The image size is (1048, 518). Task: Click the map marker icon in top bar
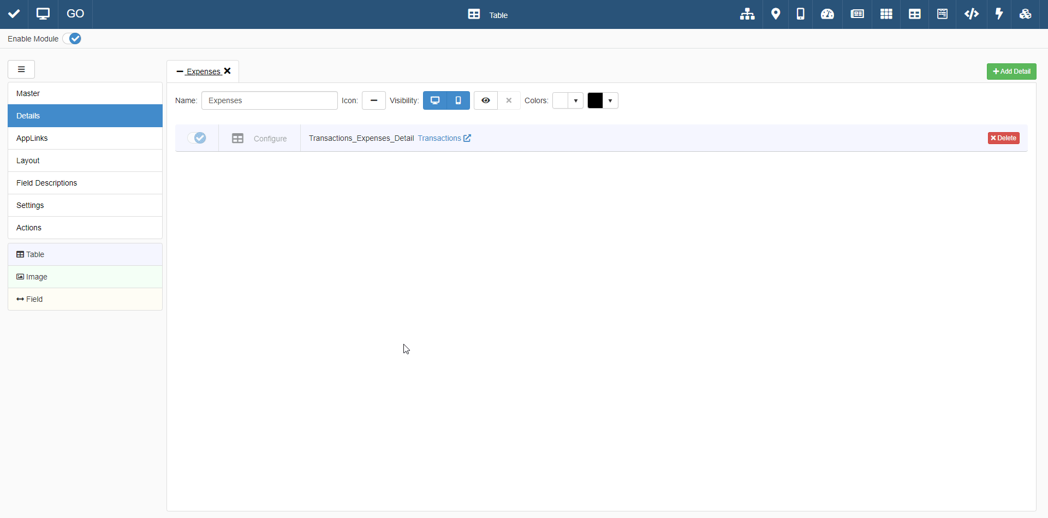click(776, 14)
